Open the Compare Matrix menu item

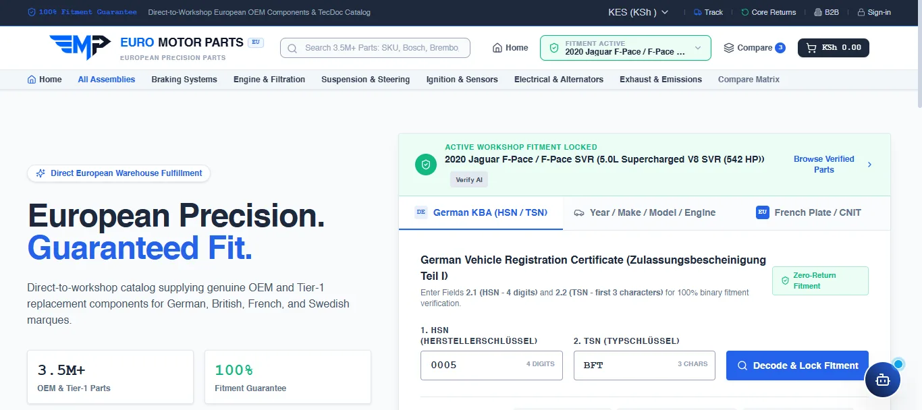pos(749,80)
